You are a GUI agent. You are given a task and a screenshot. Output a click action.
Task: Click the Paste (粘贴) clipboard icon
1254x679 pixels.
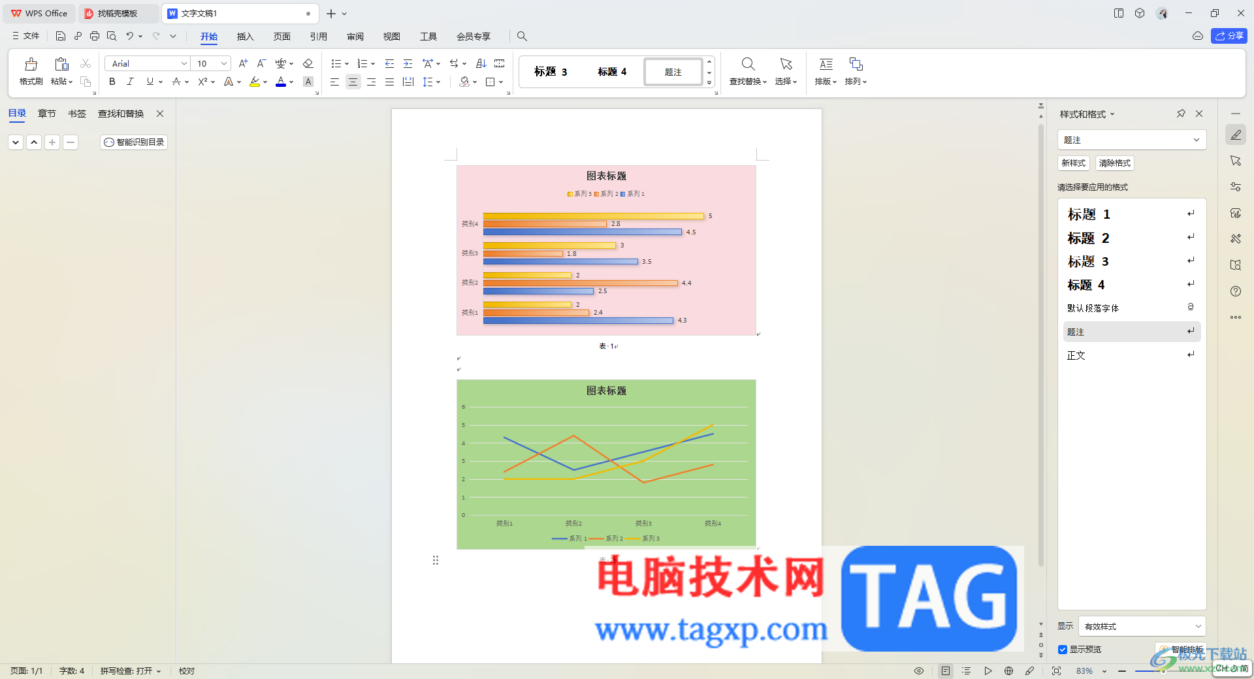point(61,64)
